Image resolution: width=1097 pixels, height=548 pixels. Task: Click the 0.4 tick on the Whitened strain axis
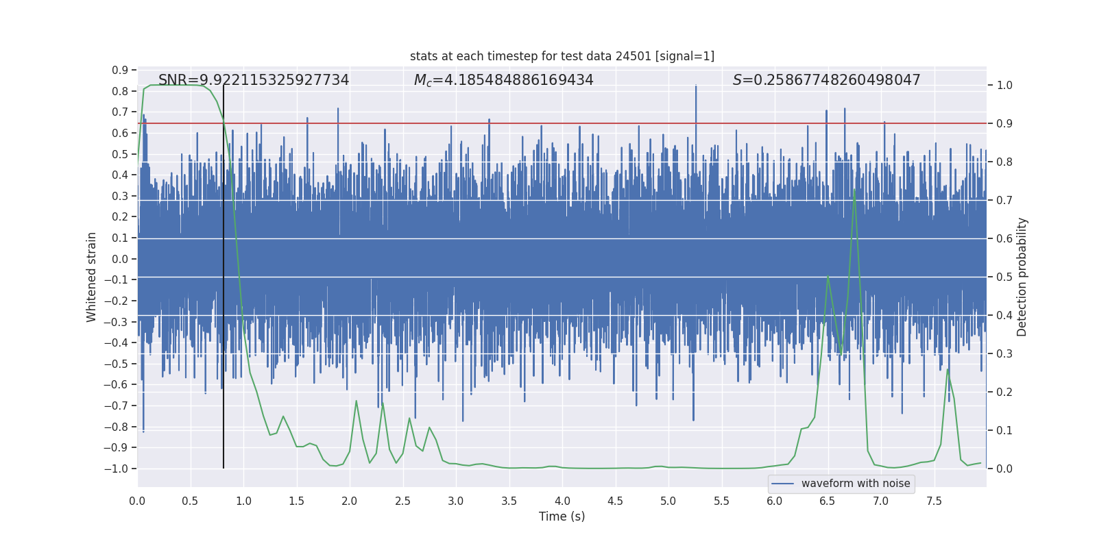(x=120, y=175)
